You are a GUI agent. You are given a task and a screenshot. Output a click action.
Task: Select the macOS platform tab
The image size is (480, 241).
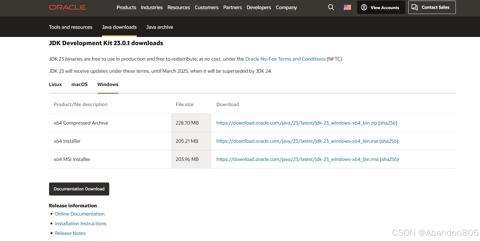pyautogui.click(x=80, y=84)
